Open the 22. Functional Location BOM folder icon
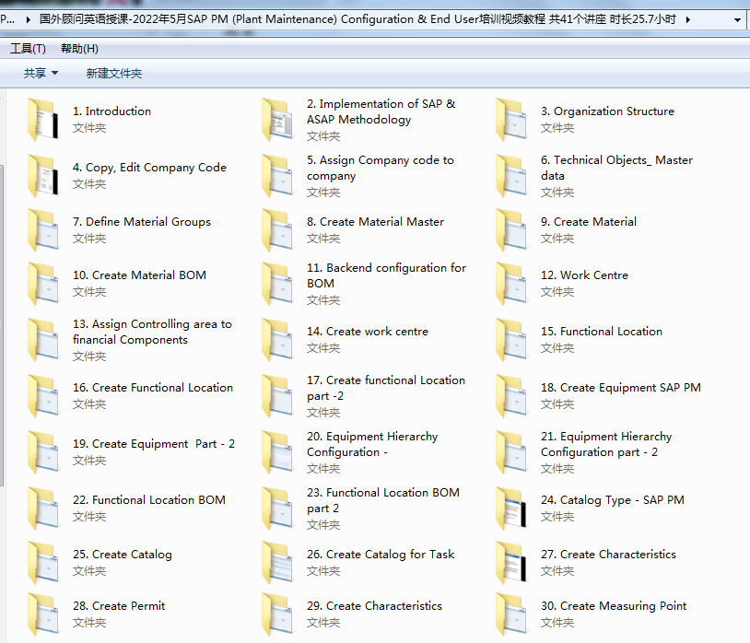750x643 pixels. point(43,509)
